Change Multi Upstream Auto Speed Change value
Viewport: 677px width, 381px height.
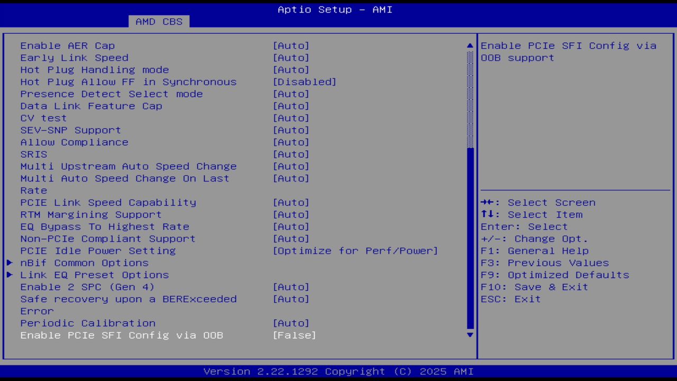pyautogui.click(x=291, y=166)
